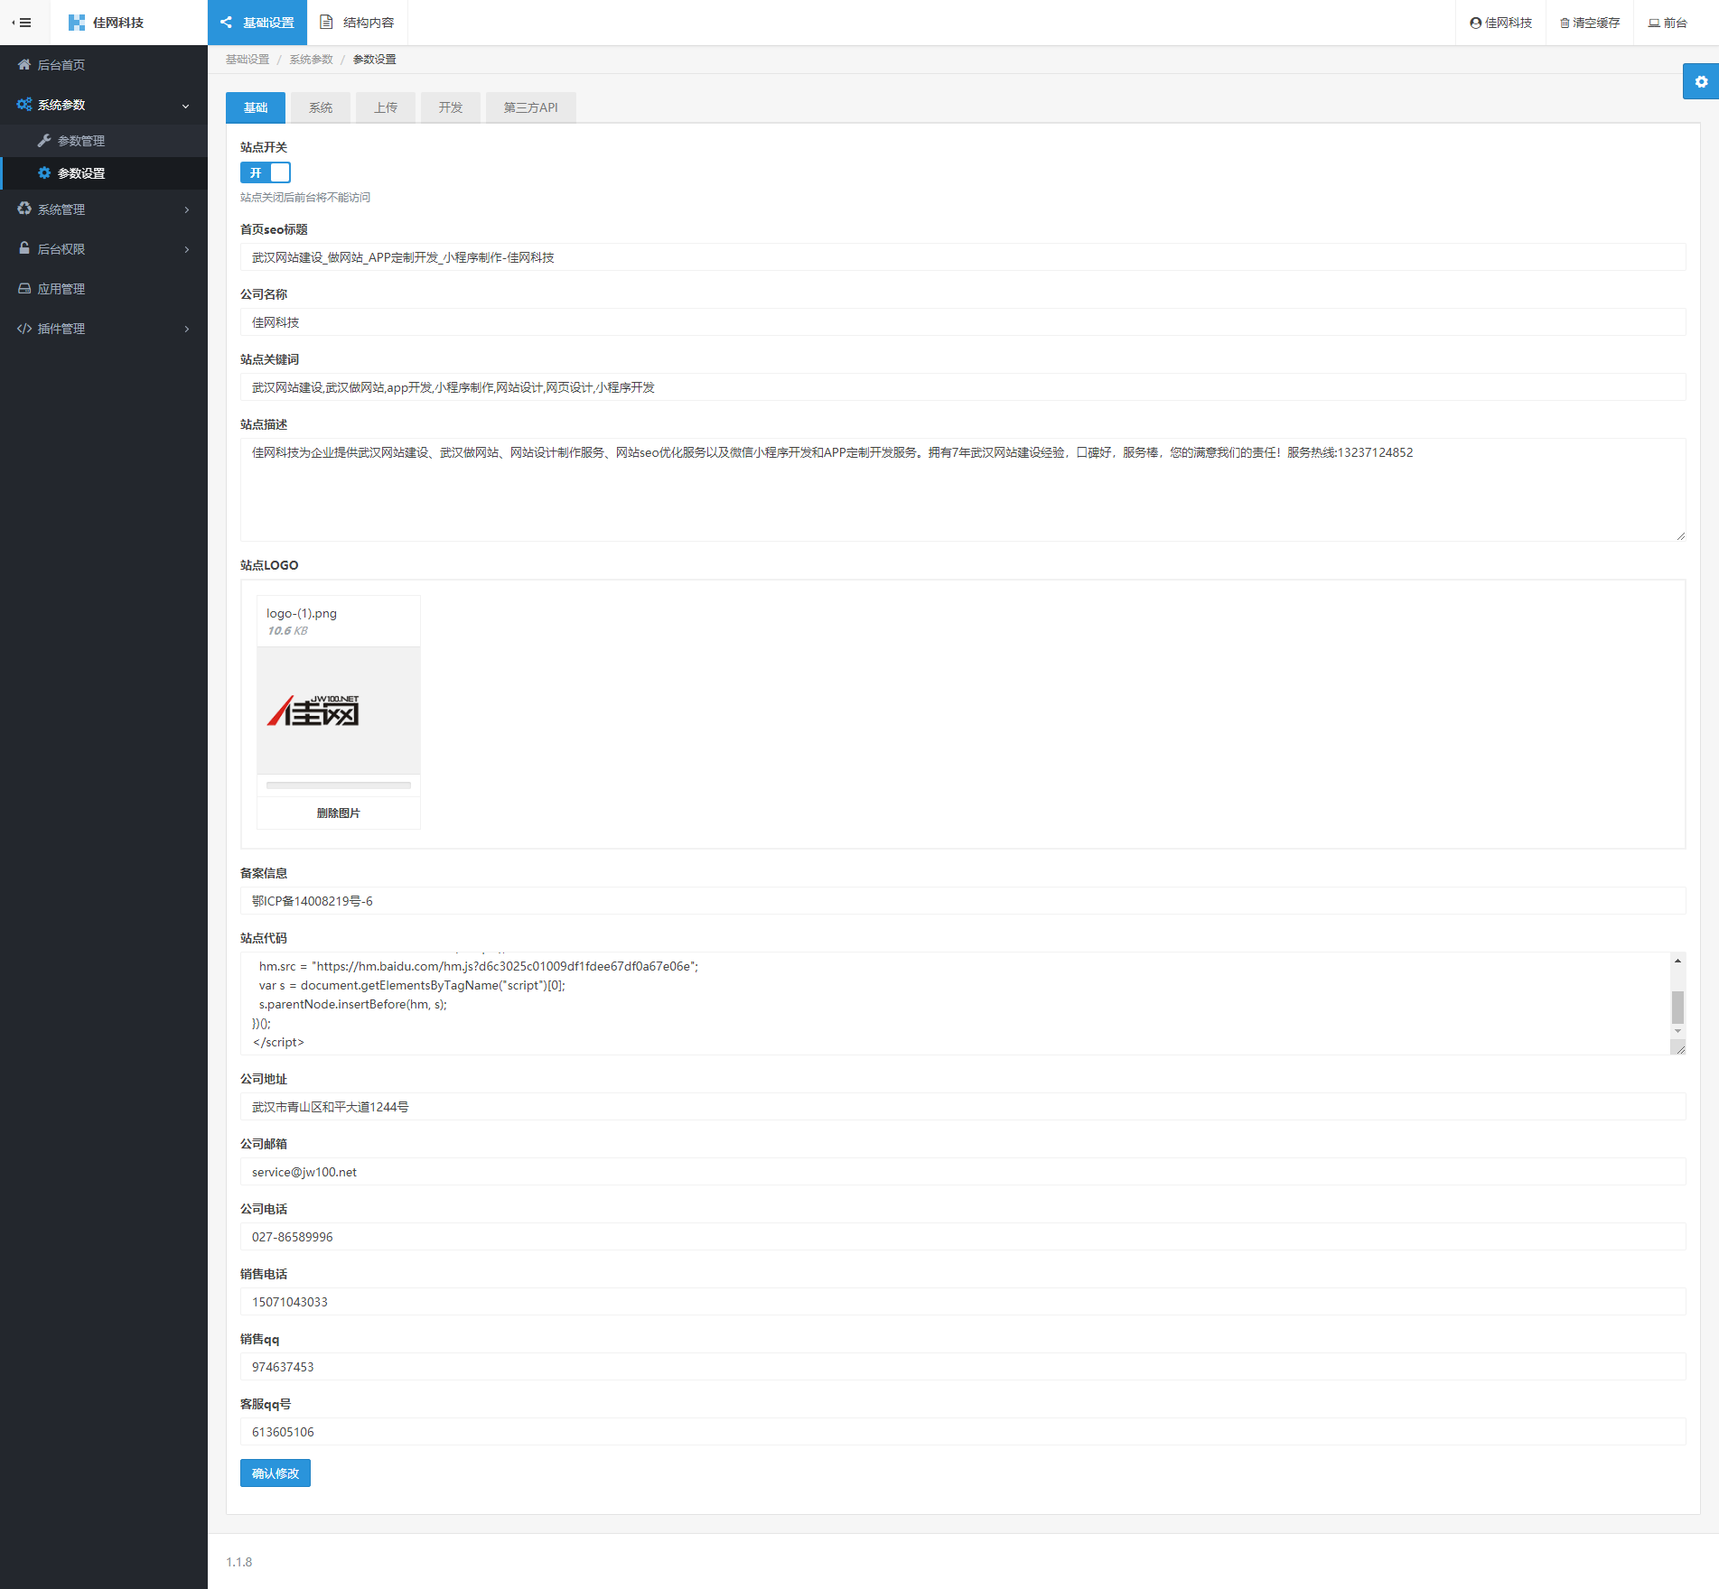Click the logo-(1).png preview thumbnail

pos(339,711)
